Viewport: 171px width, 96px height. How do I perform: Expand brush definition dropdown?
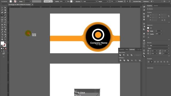point(53,1)
